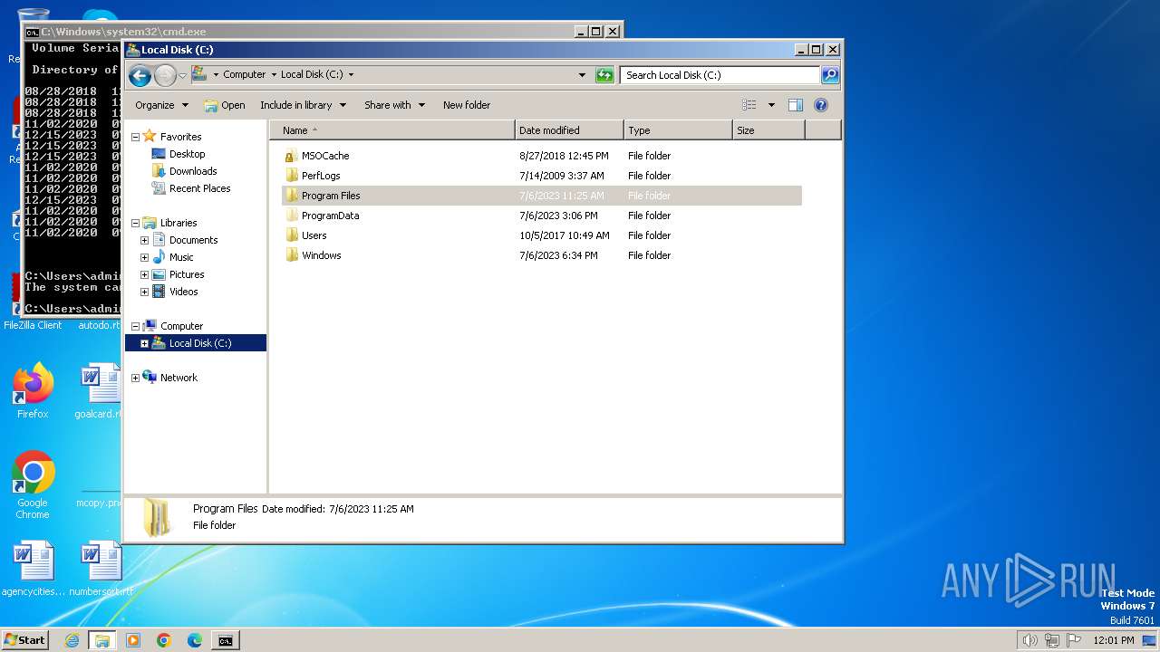Select Recent Places under Favorites
The height and width of the screenshot is (652, 1160).
(199, 188)
